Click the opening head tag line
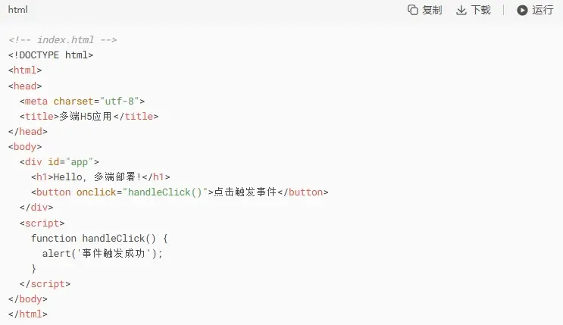The image size is (563, 325). [25, 86]
